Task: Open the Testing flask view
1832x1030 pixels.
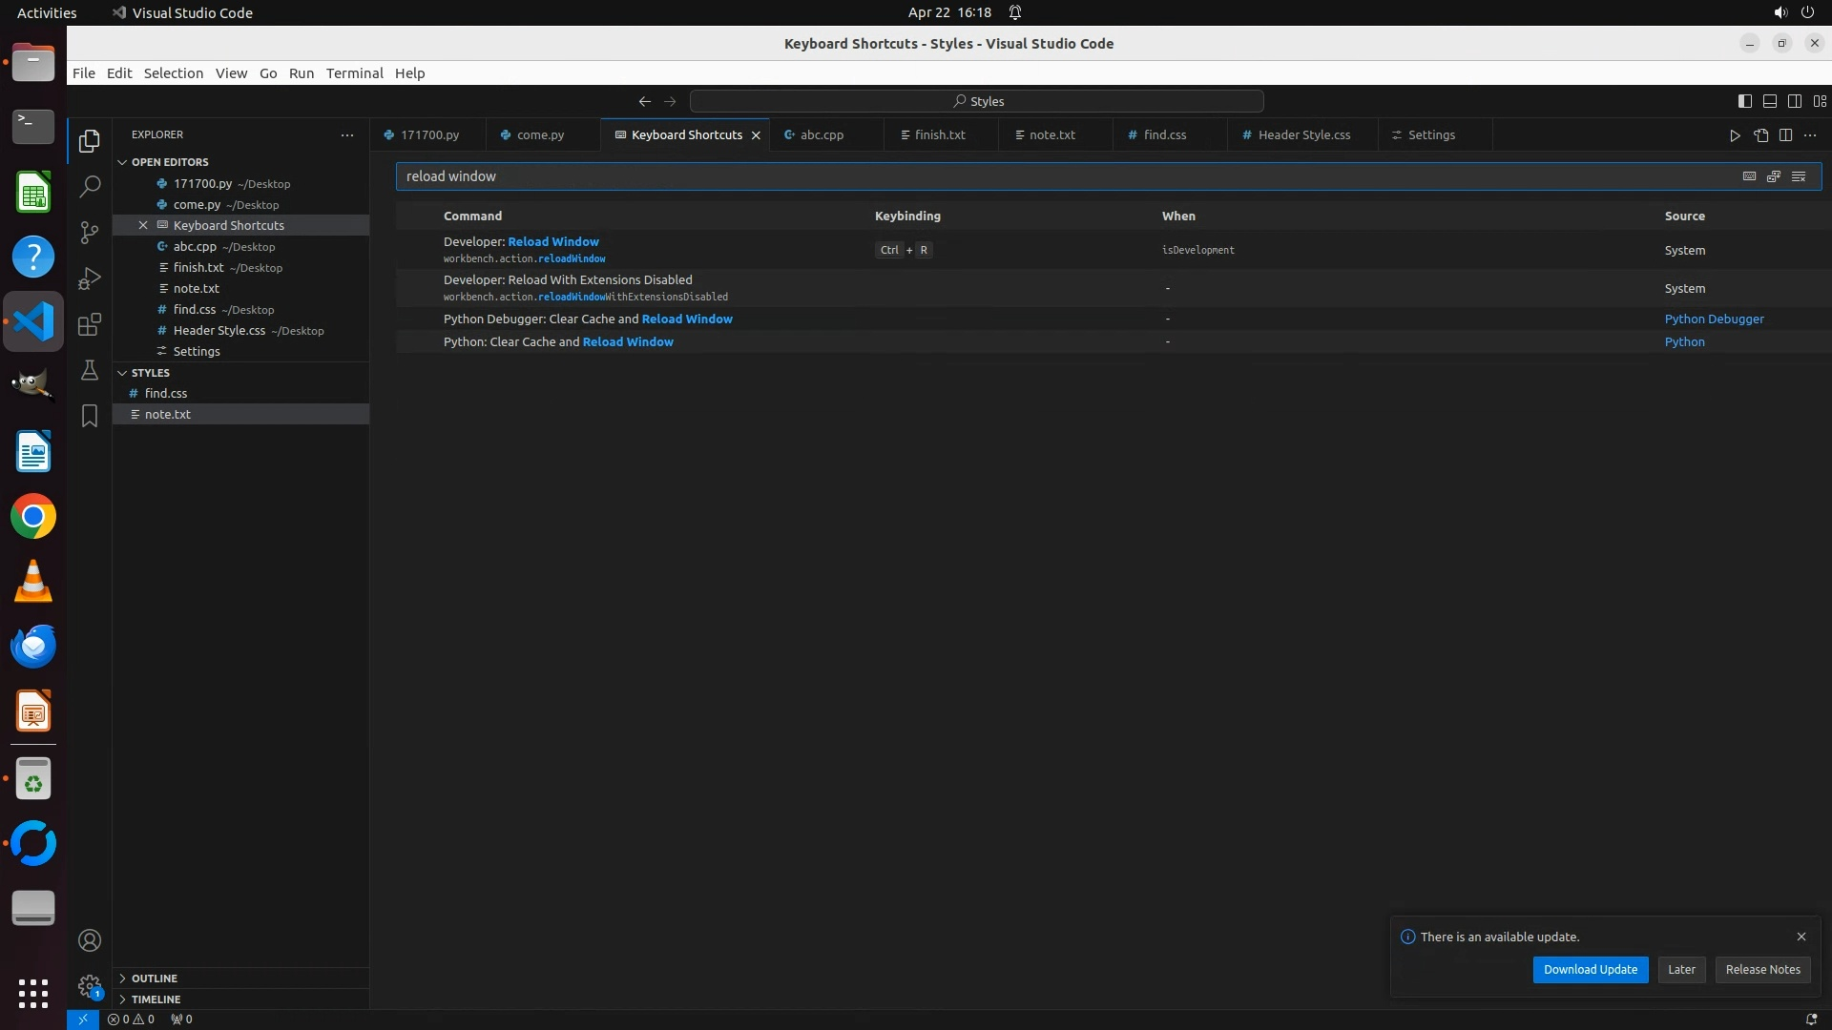Action: coord(90,370)
